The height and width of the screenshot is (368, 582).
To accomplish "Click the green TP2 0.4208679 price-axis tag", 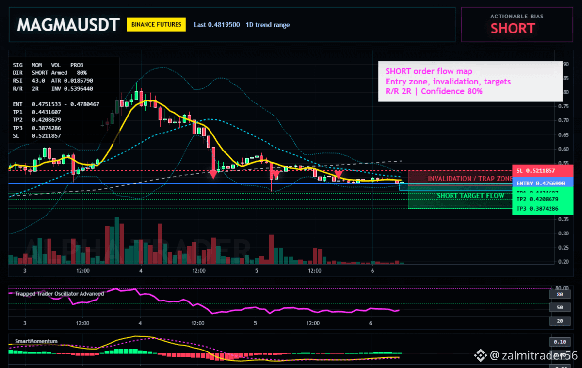I will pyautogui.click(x=542, y=199).
